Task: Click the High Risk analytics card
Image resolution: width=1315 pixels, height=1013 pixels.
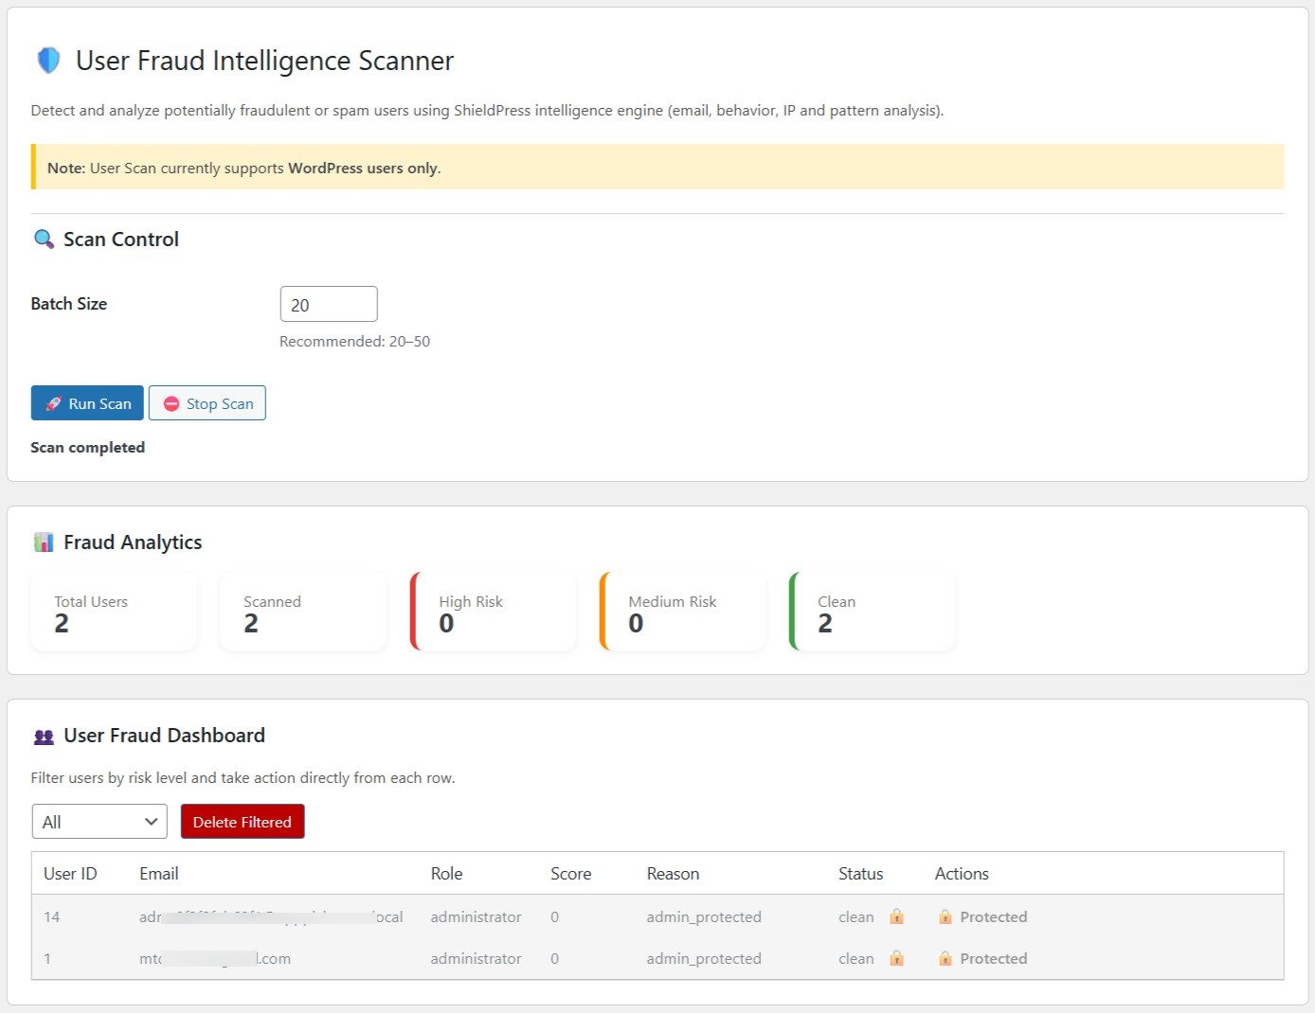Action: 493,611
